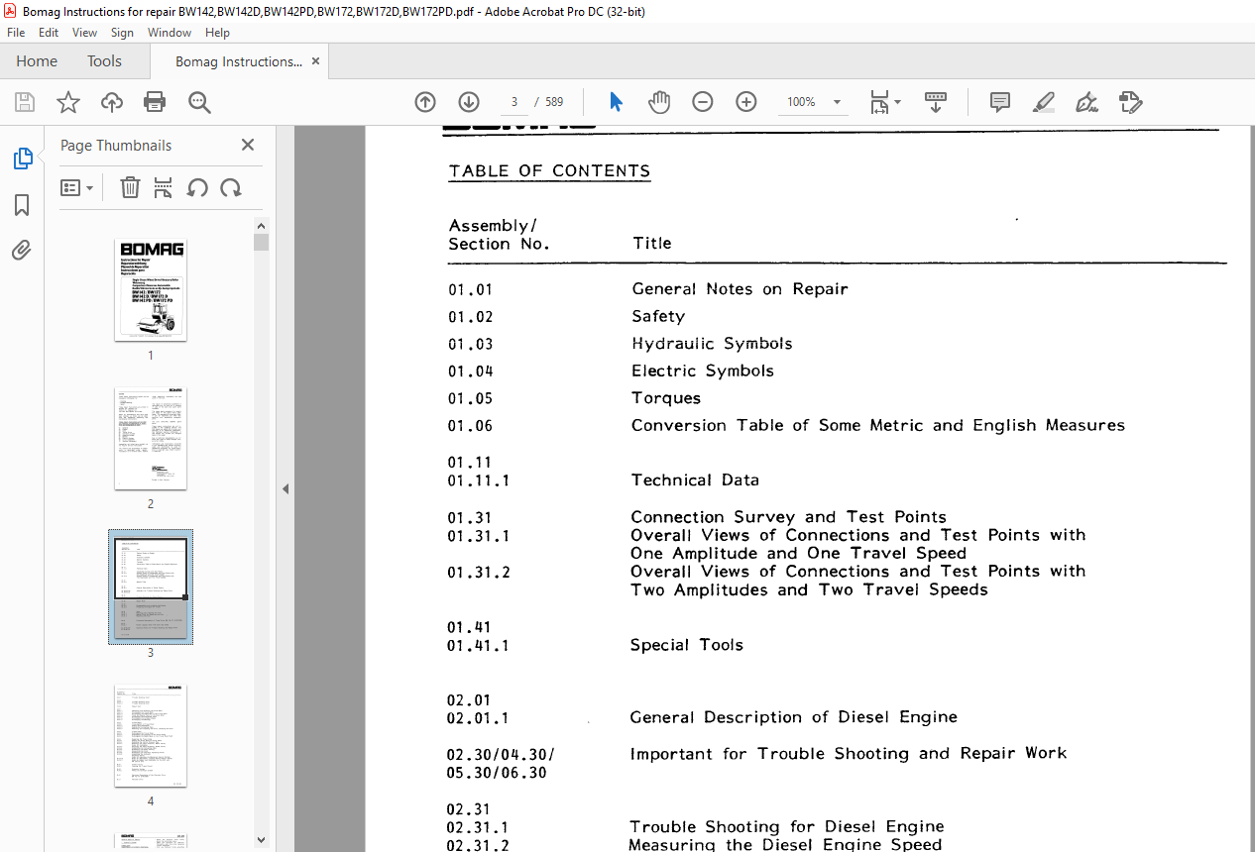The width and height of the screenshot is (1255, 852).
Task: Go to previous page arrow icon
Action: click(x=425, y=102)
